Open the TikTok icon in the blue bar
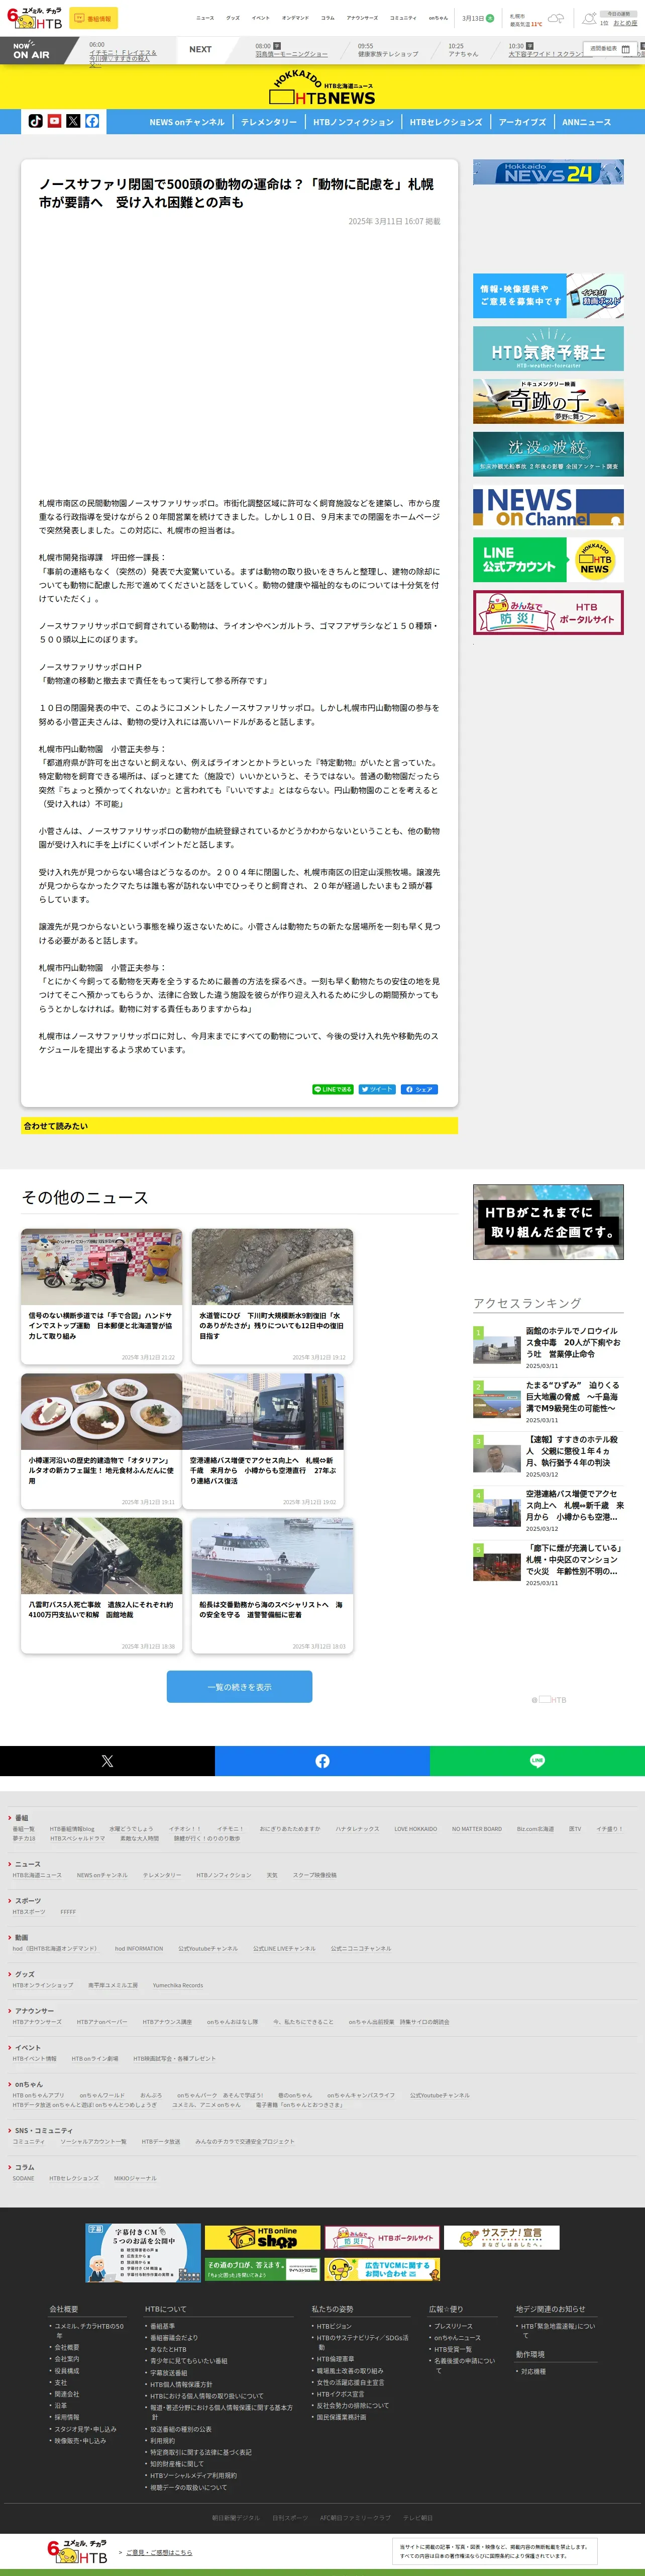Viewport: 645px width, 2576px height. (36, 121)
